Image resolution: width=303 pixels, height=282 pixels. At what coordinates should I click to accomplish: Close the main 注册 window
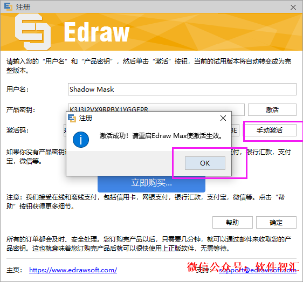point(293,8)
